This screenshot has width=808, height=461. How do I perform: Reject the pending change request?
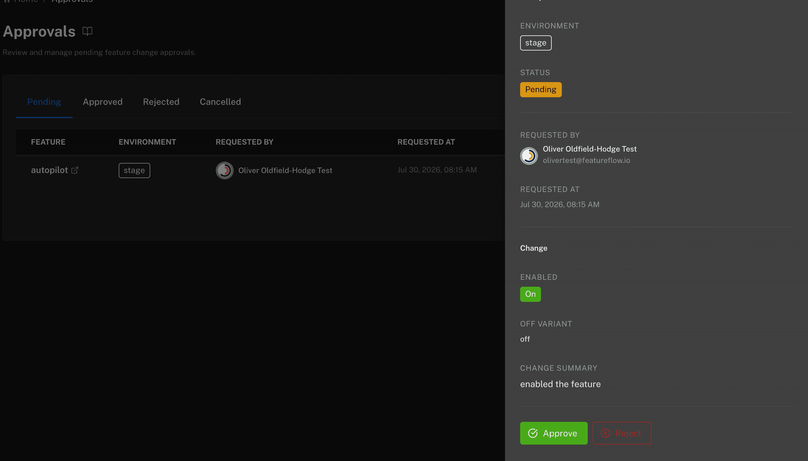click(x=622, y=433)
